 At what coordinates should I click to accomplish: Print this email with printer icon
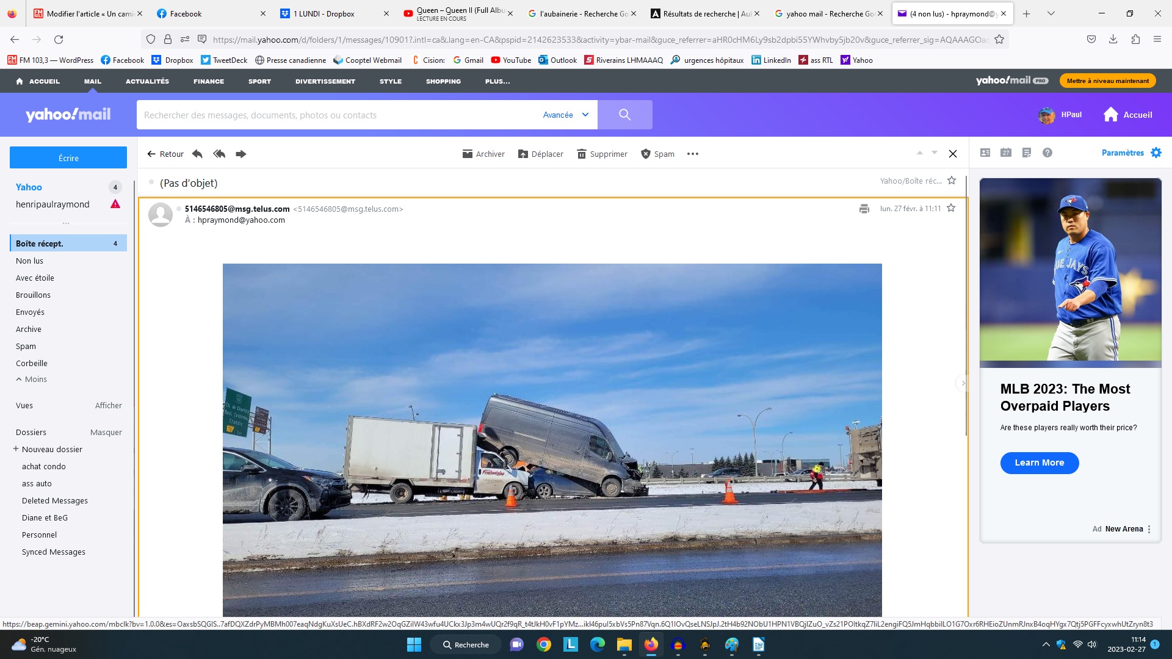(x=864, y=209)
